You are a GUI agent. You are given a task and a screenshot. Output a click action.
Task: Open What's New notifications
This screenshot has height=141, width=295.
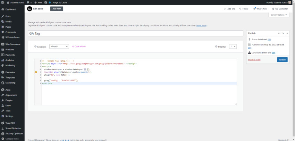point(260,9)
